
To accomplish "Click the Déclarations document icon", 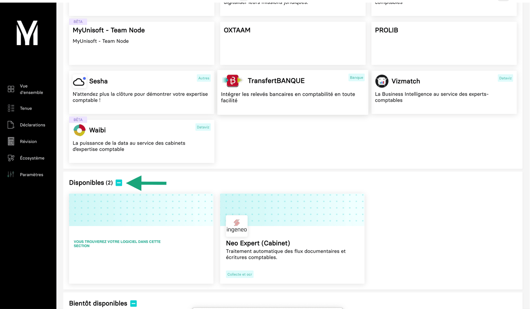I will (x=11, y=125).
